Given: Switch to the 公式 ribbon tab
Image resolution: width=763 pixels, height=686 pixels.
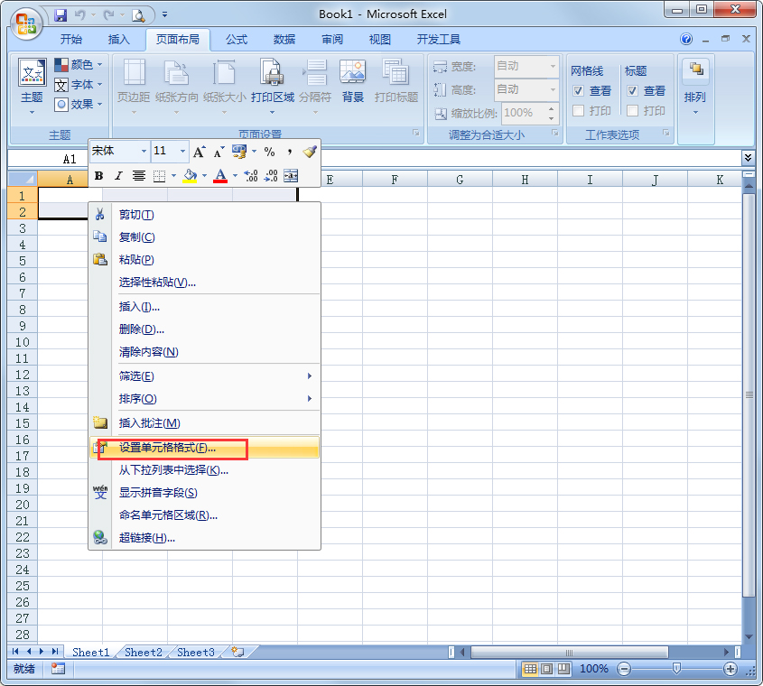Looking at the screenshot, I should coord(237,39).
